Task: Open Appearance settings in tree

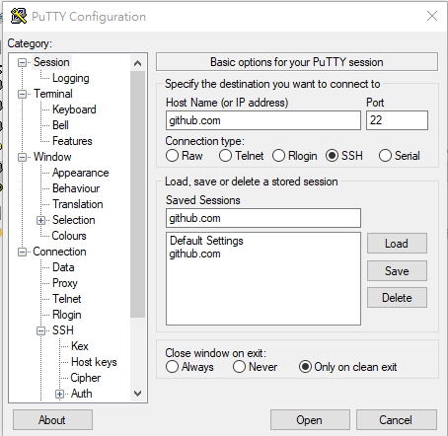Action: pos(81,173)
